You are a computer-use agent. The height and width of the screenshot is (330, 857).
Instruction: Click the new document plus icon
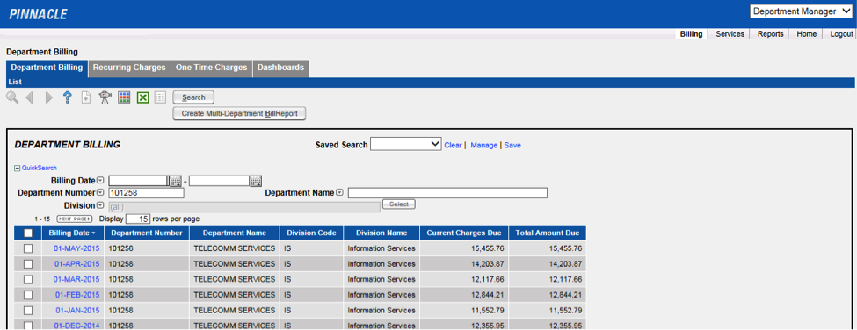[86, 97]
